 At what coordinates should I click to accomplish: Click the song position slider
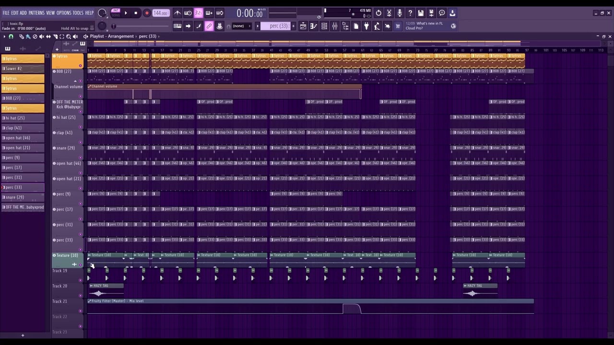pos(142,26)
